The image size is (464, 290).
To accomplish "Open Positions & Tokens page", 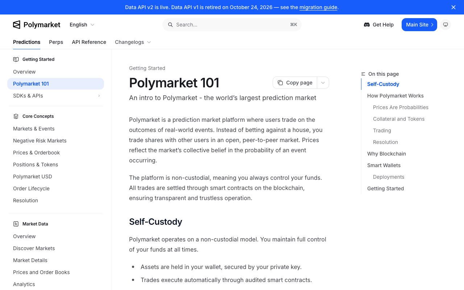I will click(x=55, y=165).
